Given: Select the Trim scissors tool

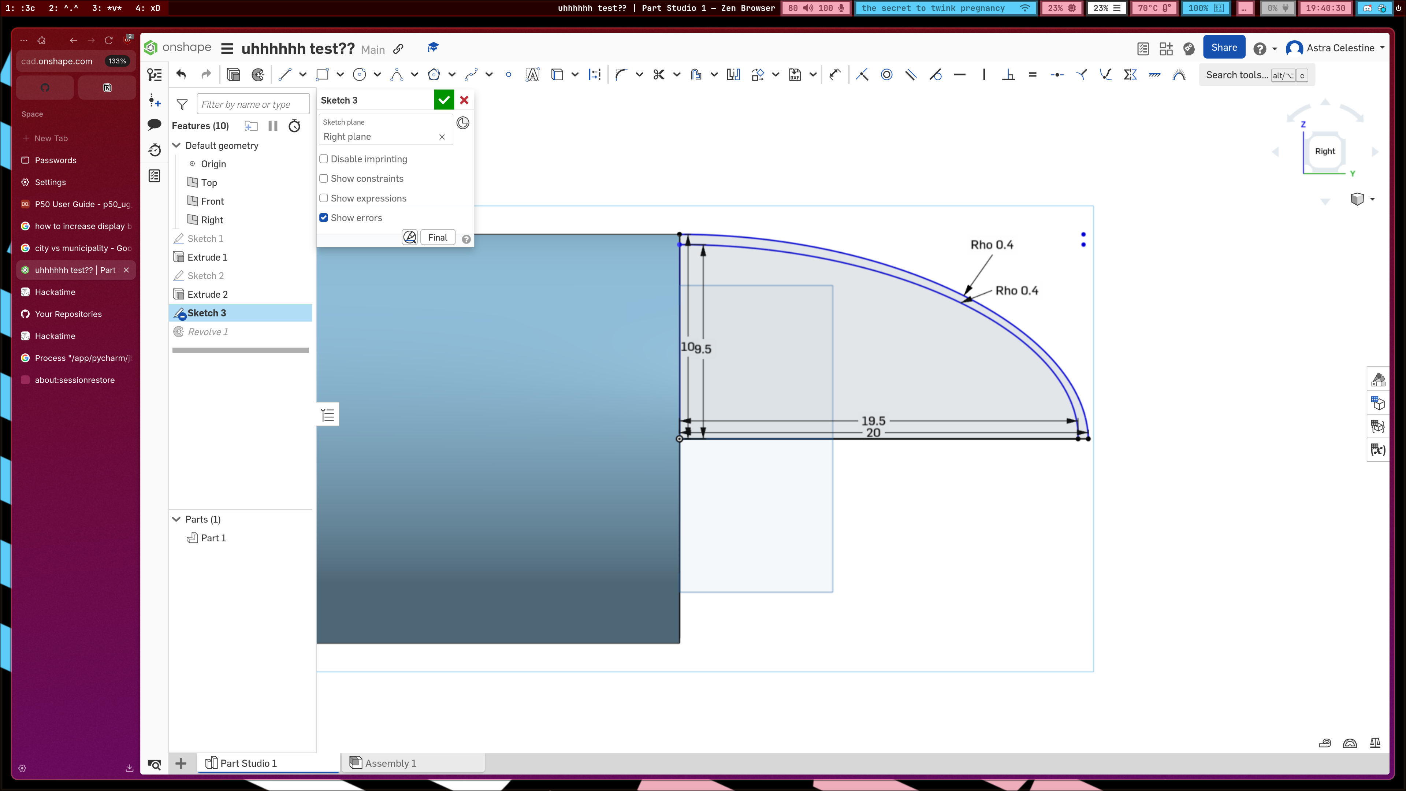Looking at the screenshot, I should (x=659, y=75).
